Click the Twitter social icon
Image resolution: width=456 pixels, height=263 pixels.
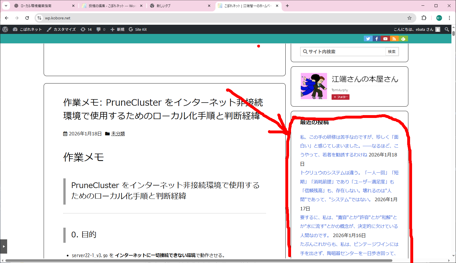[x=368, y=39]
